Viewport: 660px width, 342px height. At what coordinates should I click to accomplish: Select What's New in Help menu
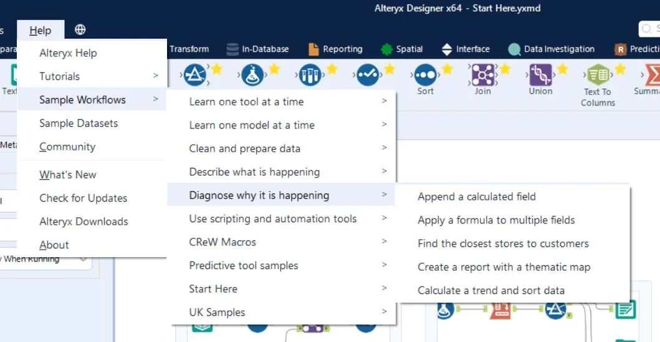pyautogui.click(x=92, y=175)
